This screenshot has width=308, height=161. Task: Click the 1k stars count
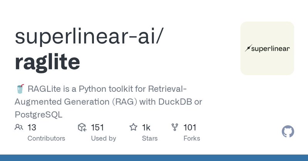[x=146, y=127]
